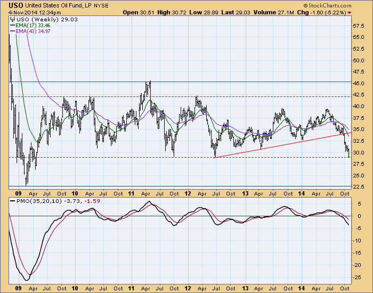Click the 52.5 price axis label
The image size is (373, 293).
pyautogui.click(x=359, y=49)
